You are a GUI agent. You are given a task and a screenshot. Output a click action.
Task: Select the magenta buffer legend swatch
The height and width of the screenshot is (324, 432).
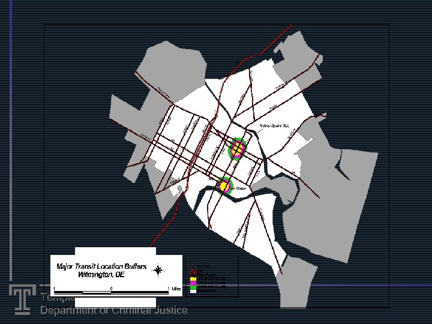[193, 283]
